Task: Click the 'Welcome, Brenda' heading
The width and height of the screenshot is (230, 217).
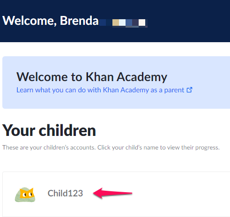Action: pyautogui.click(x=51, y=21)
